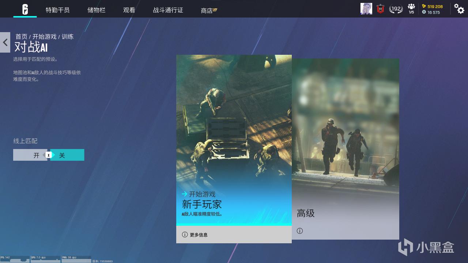Image resolution: width=468 pixels, height=263 pixels.
Task: Open the 特勤干员 operators menu
Action: (x=57, y=10)
